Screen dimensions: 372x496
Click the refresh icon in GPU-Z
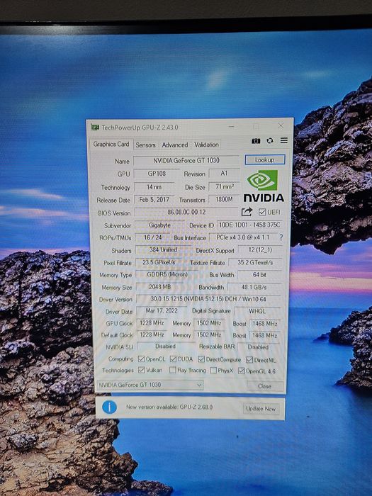tap(269, 141)
